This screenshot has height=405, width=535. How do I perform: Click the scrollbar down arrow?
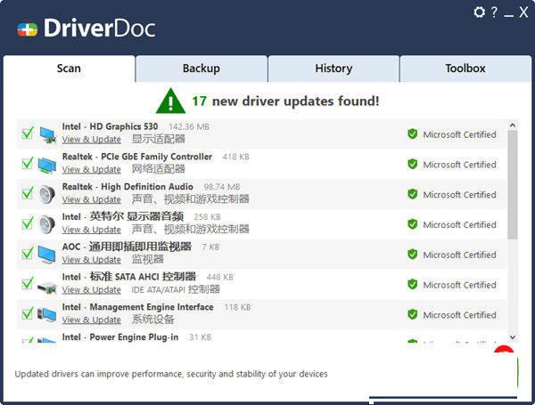[x=512, y=337]
